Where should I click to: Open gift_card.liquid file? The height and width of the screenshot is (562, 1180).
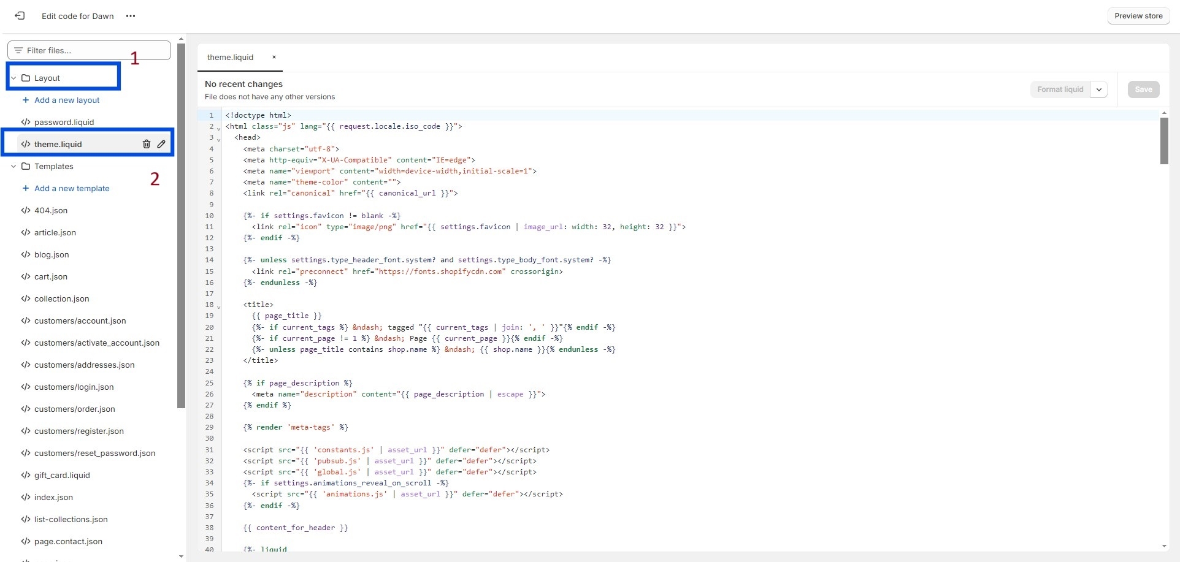pos(62,475)
